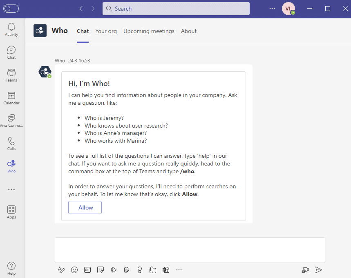351x278 pixels.
Task: Navigate back using the left arrow
Action: (81, 9)
